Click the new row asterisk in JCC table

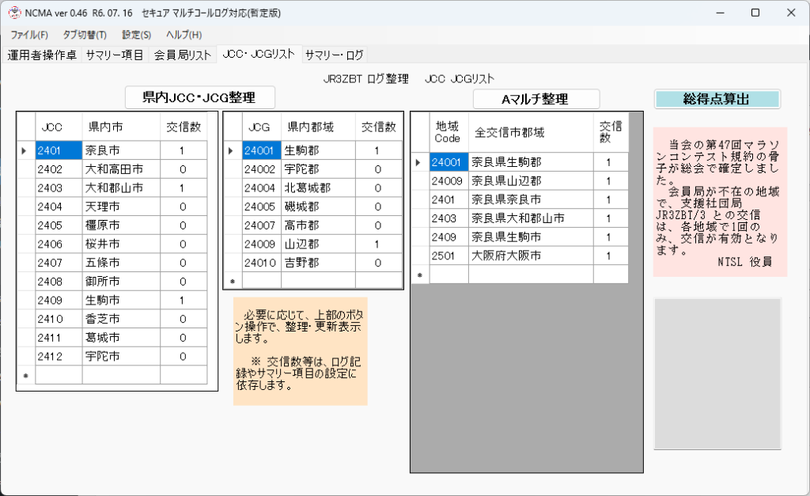coord(26,376)
